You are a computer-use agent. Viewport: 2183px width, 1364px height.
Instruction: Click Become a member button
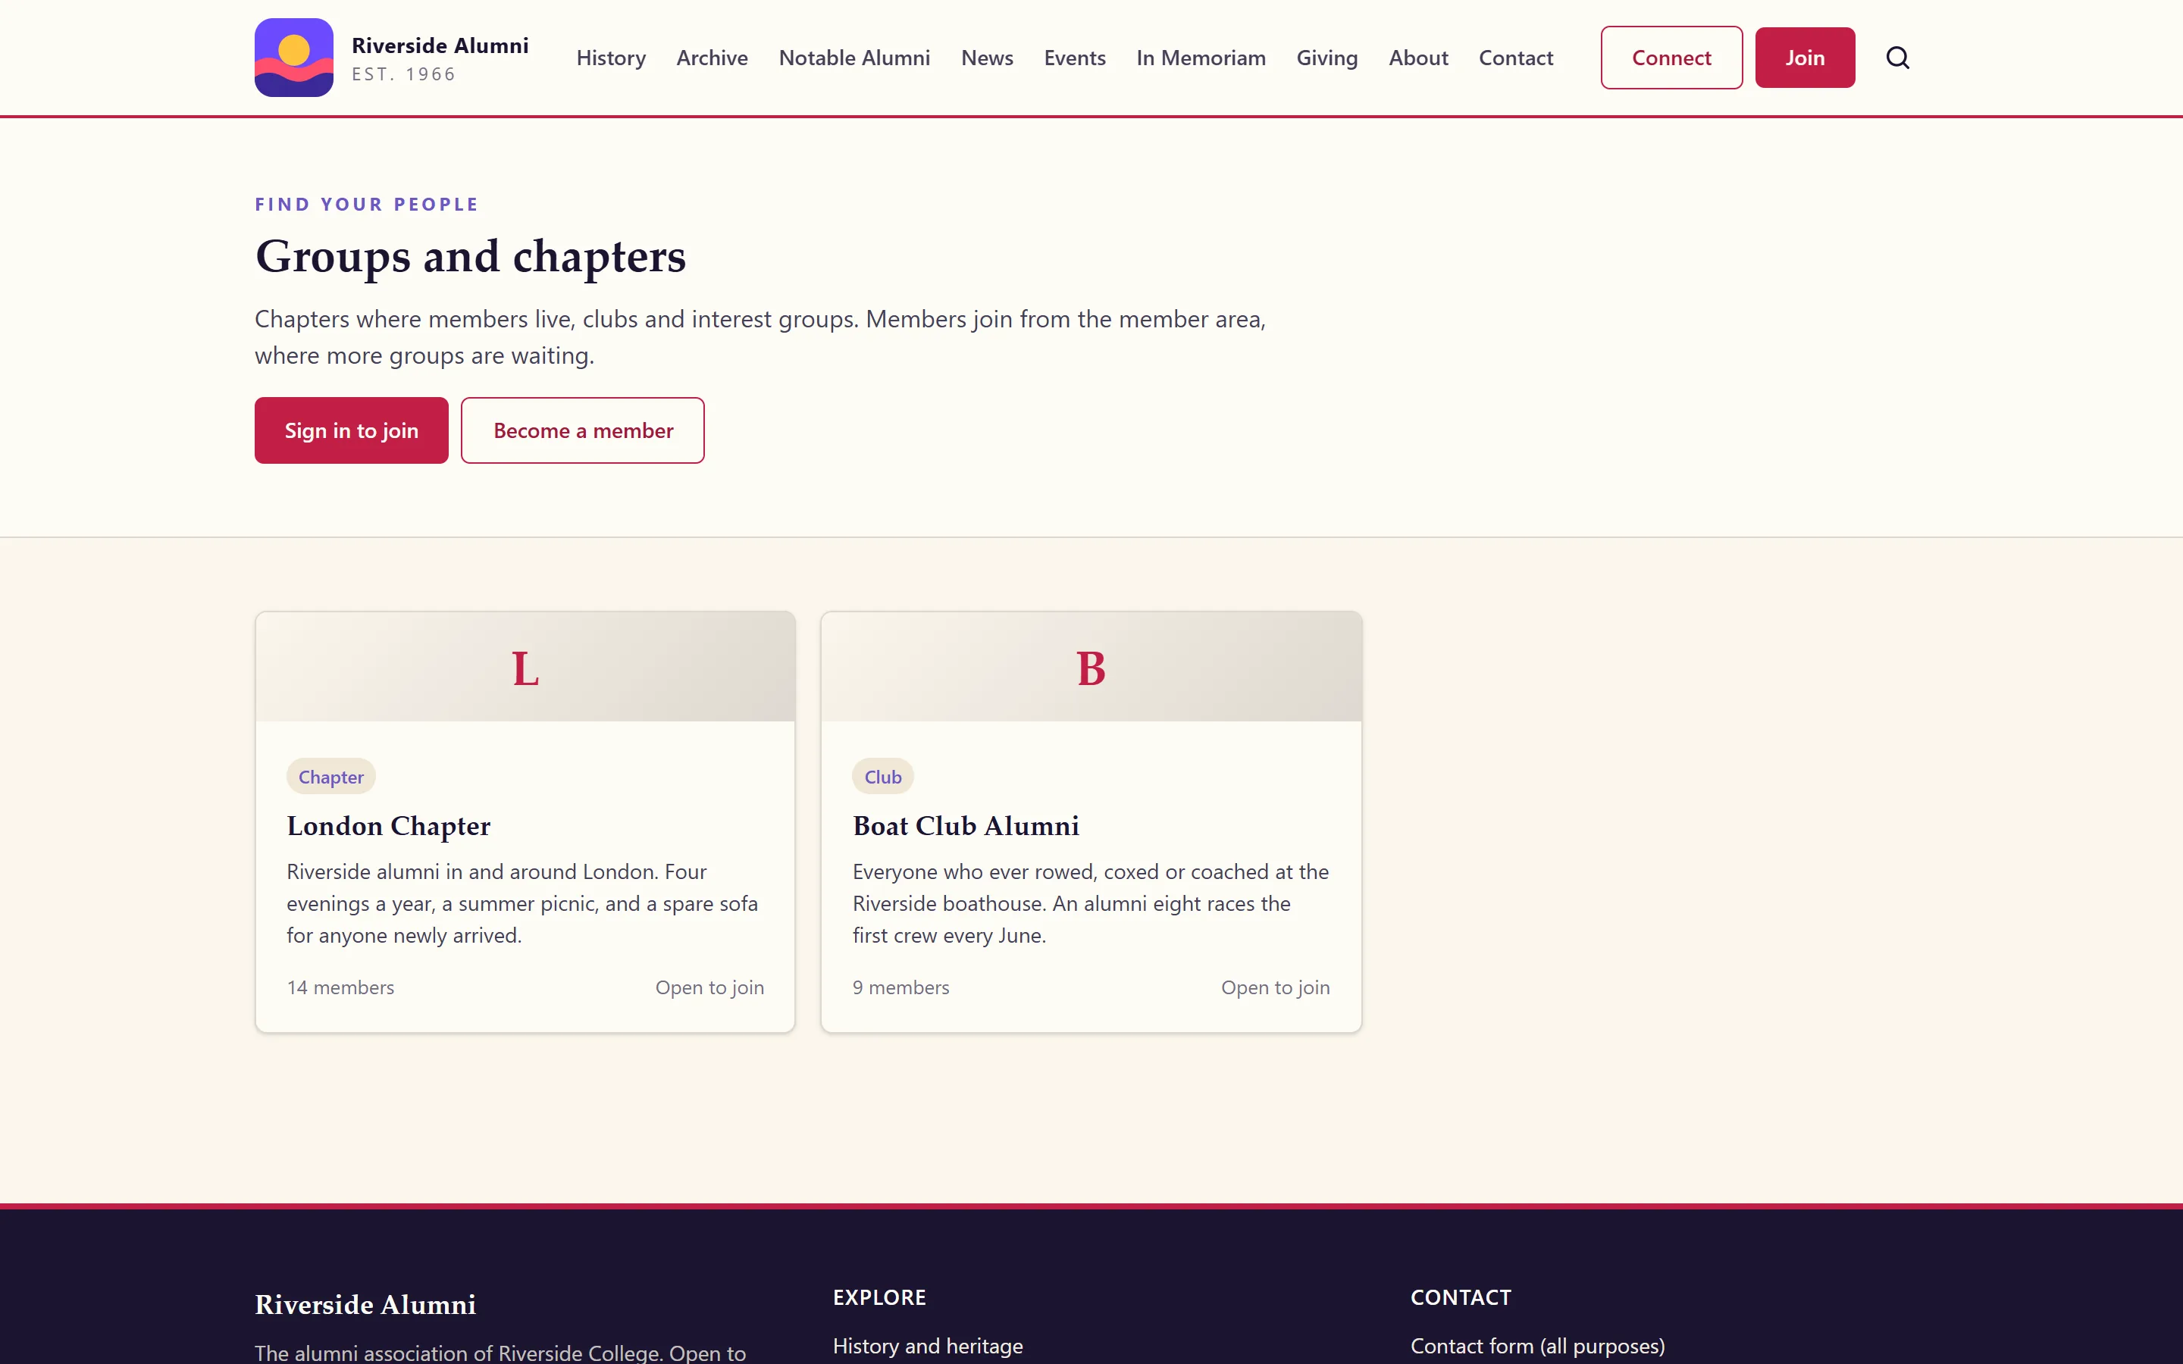(583, 430)
